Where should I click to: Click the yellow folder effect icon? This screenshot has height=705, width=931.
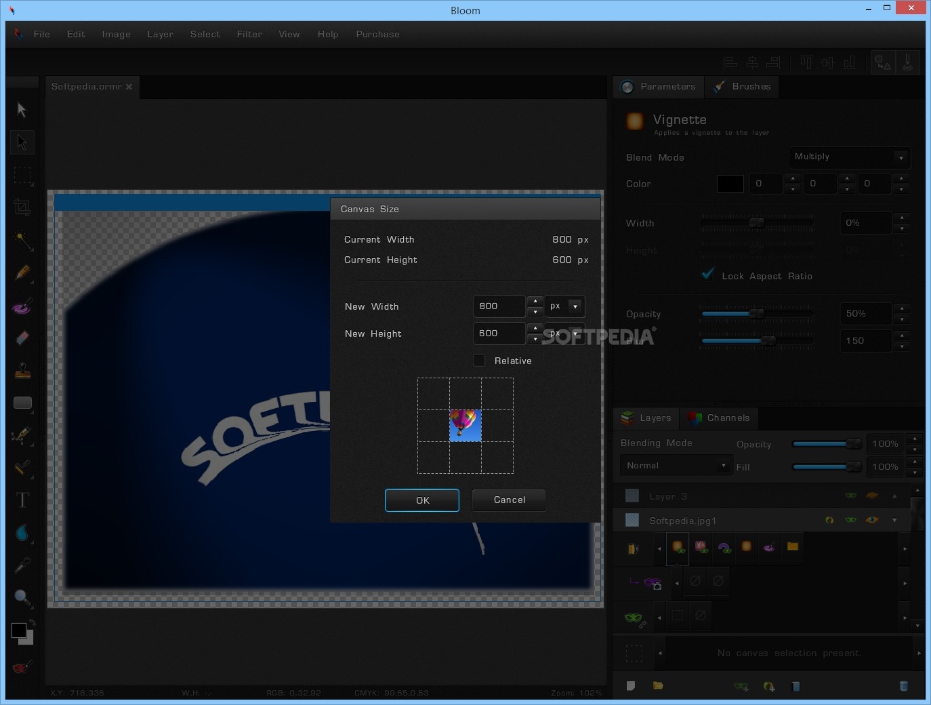tap(792, 546)
